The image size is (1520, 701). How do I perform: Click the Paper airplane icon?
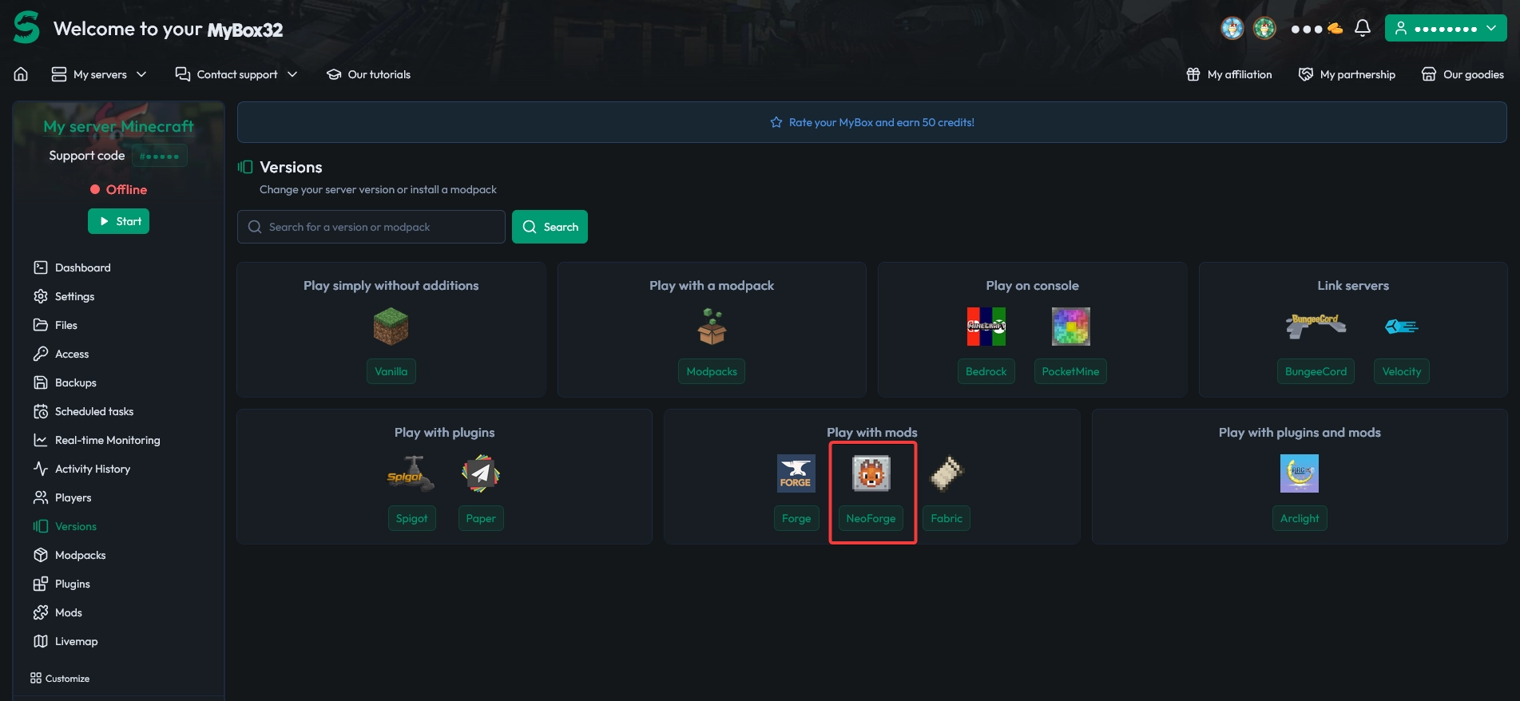480,473
